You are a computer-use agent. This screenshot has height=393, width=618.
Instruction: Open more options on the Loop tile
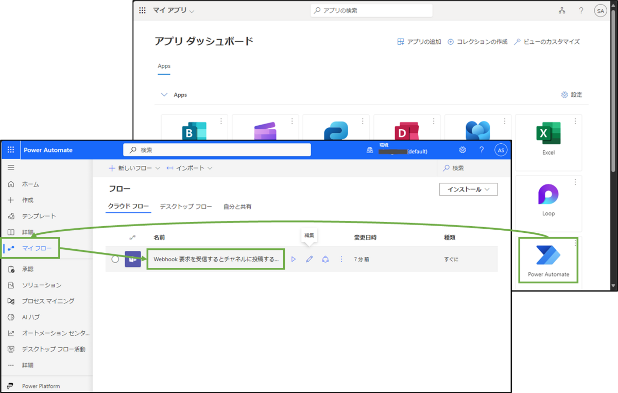575,182
